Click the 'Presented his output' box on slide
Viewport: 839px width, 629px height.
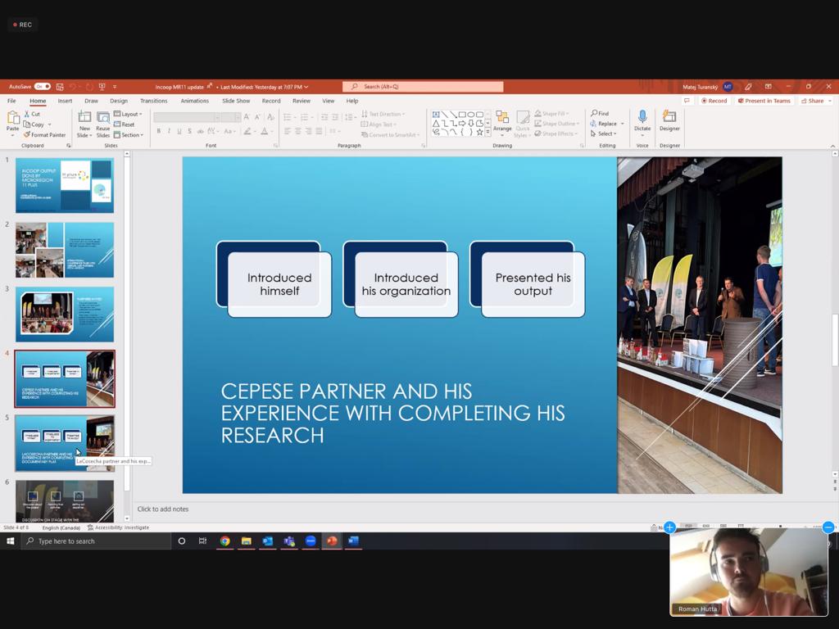click(x=533, y=284)
